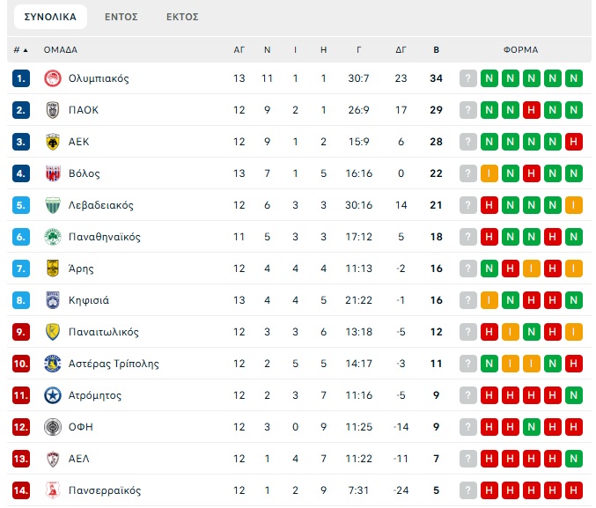Select the ΣΥΝΟΛΙΚΑ overall tab
The image size is (596, 508).
pyautogui.click(x=50, y=17)
